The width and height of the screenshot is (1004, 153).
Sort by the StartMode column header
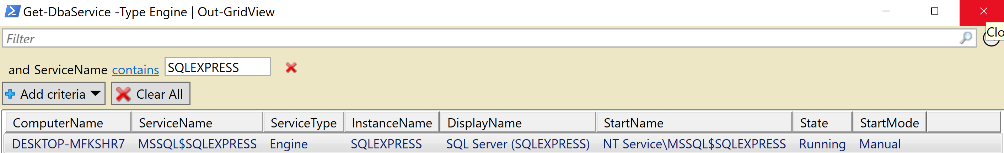888,123
